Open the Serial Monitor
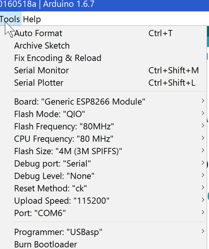209x249 pixels. [x=109, y=71]
